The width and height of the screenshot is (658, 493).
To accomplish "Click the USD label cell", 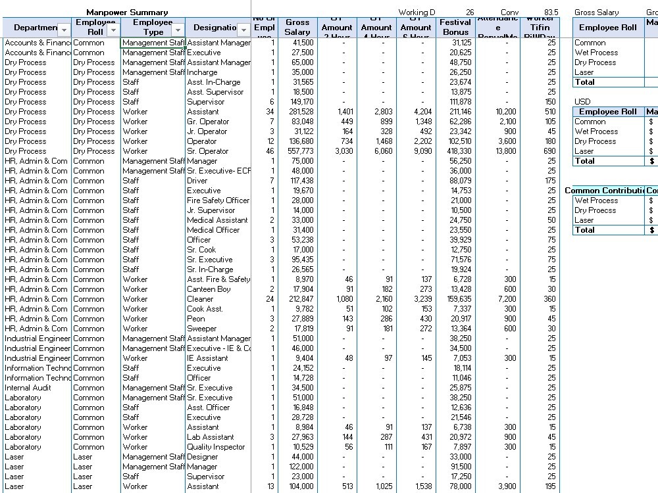I will pos(582,102).
